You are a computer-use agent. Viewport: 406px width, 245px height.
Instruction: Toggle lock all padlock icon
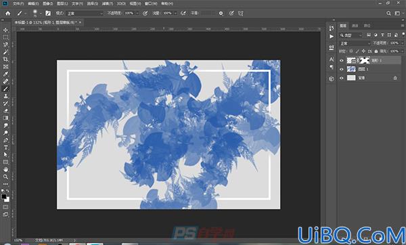[376, 51]
